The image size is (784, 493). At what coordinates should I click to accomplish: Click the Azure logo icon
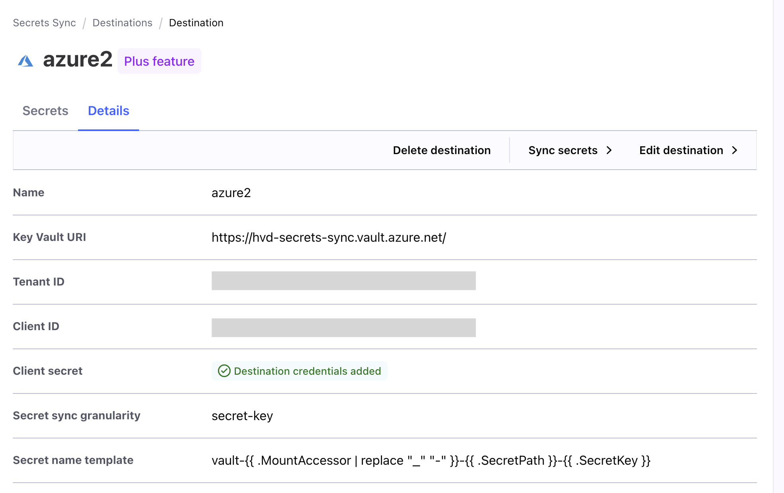[x=25, y=61]
